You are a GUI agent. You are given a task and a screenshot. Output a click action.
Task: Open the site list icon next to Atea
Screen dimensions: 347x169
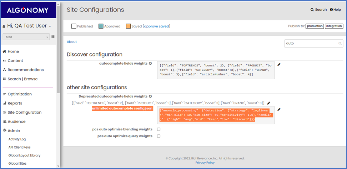[53, 36]
